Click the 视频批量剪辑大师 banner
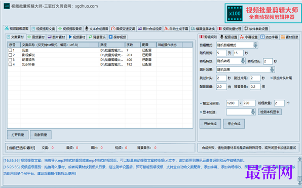 click(x=263, y=13)
